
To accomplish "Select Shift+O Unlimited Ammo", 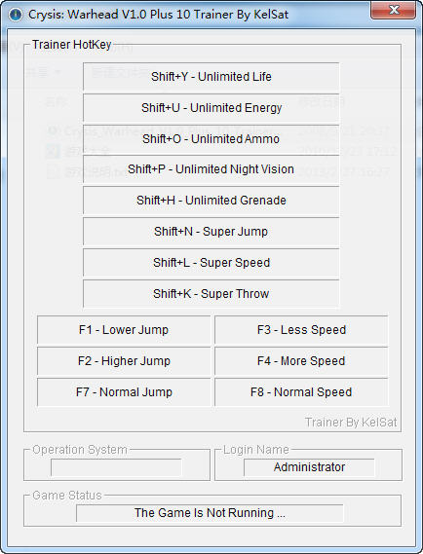I will click(211, 139).
